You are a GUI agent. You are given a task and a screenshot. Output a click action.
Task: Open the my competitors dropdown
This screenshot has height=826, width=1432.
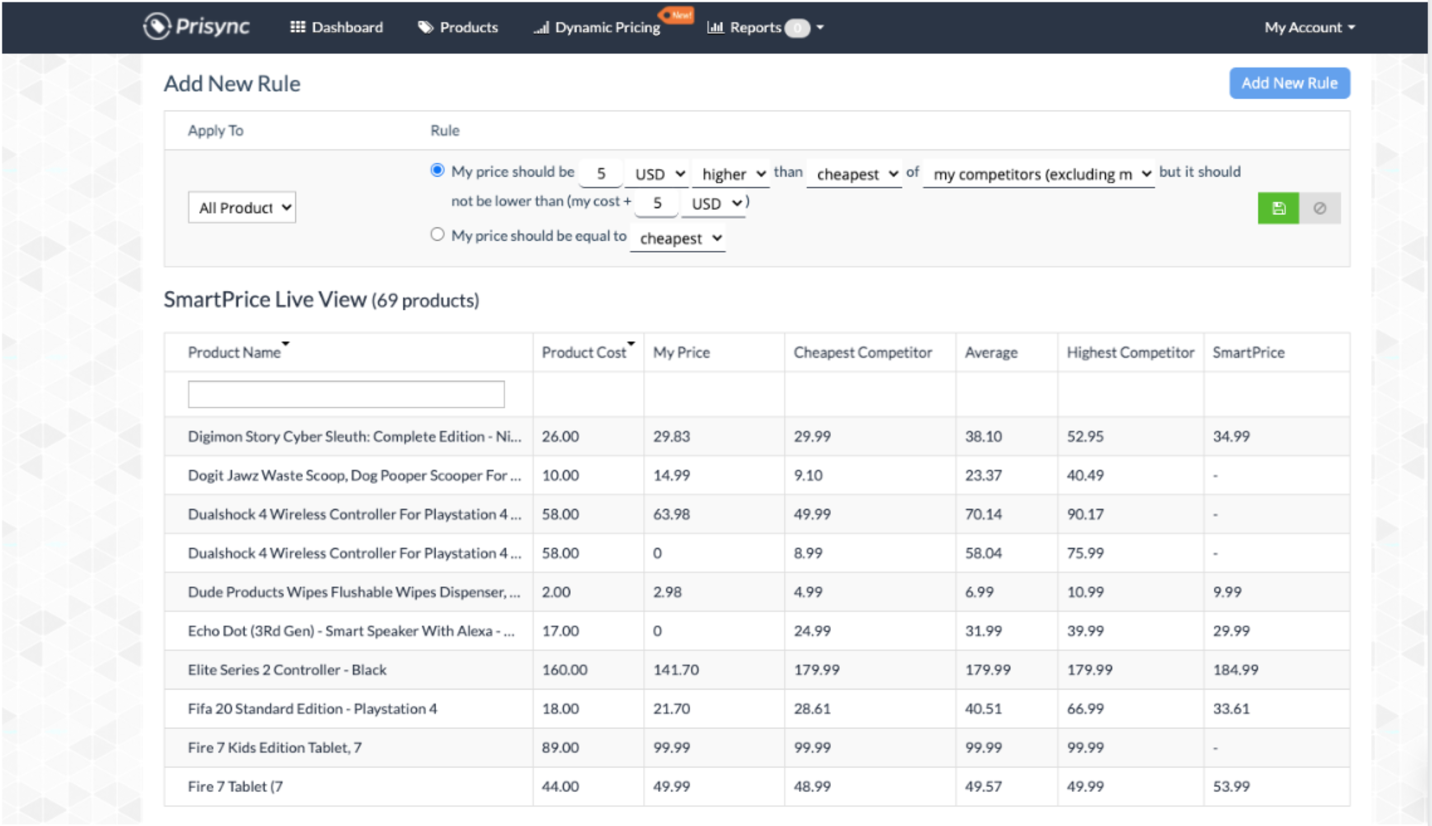click(1039, 174)
